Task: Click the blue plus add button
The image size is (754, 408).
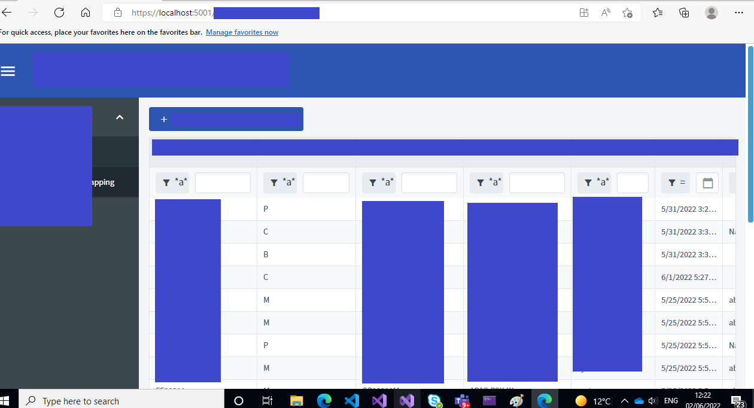Action: (226, 119)
